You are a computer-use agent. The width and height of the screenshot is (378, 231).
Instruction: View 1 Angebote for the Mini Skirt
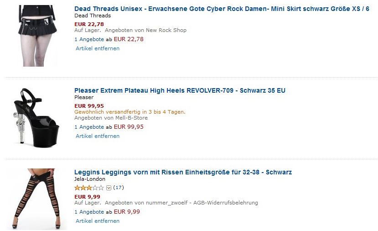[89, 39]
